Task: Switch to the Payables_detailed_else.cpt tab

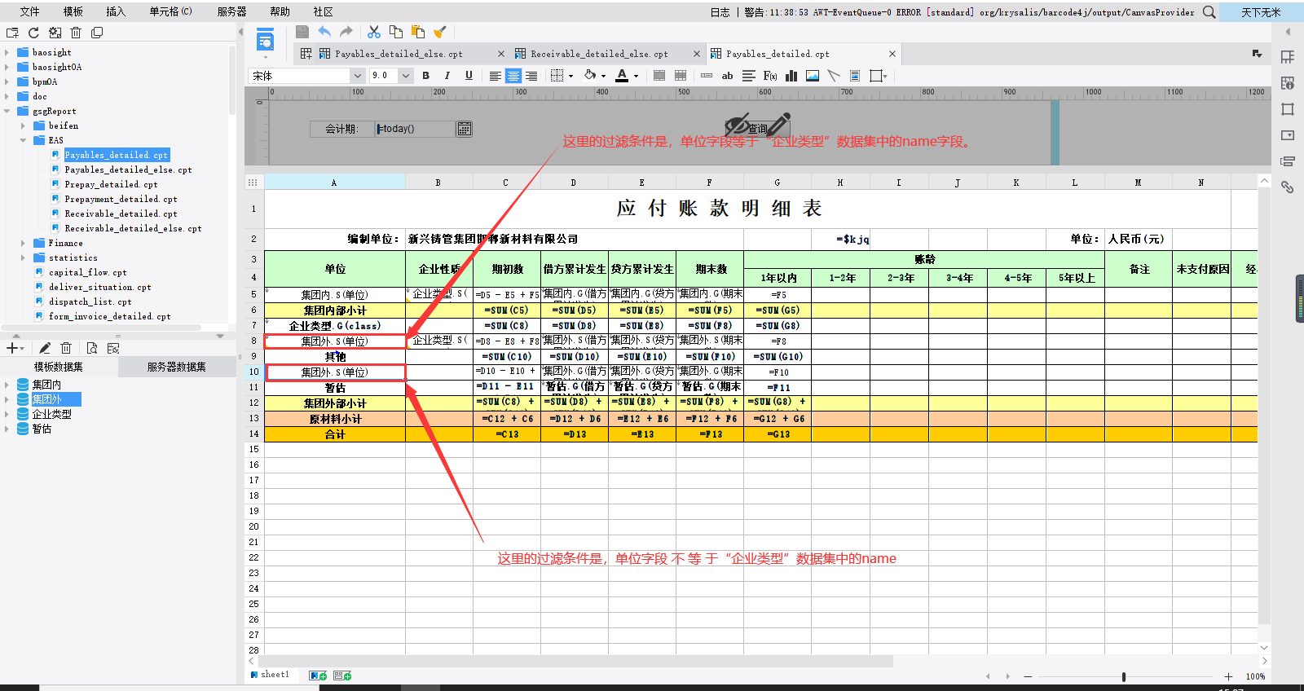Action: coord(399,54)
